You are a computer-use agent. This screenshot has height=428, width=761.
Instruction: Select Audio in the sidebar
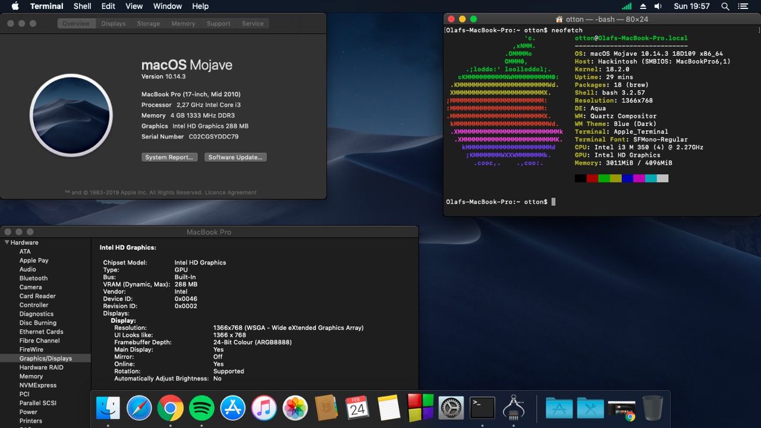tap(27, 269)
